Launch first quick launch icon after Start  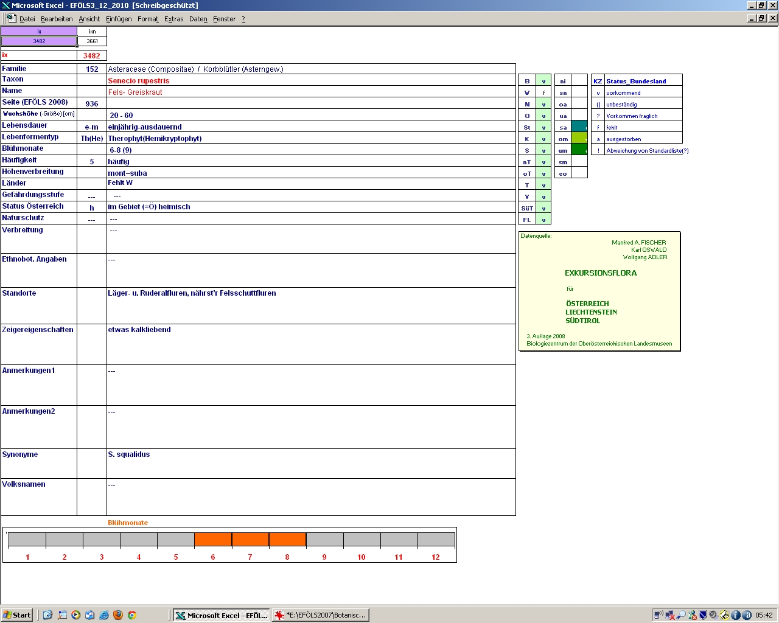coord(47,615)
